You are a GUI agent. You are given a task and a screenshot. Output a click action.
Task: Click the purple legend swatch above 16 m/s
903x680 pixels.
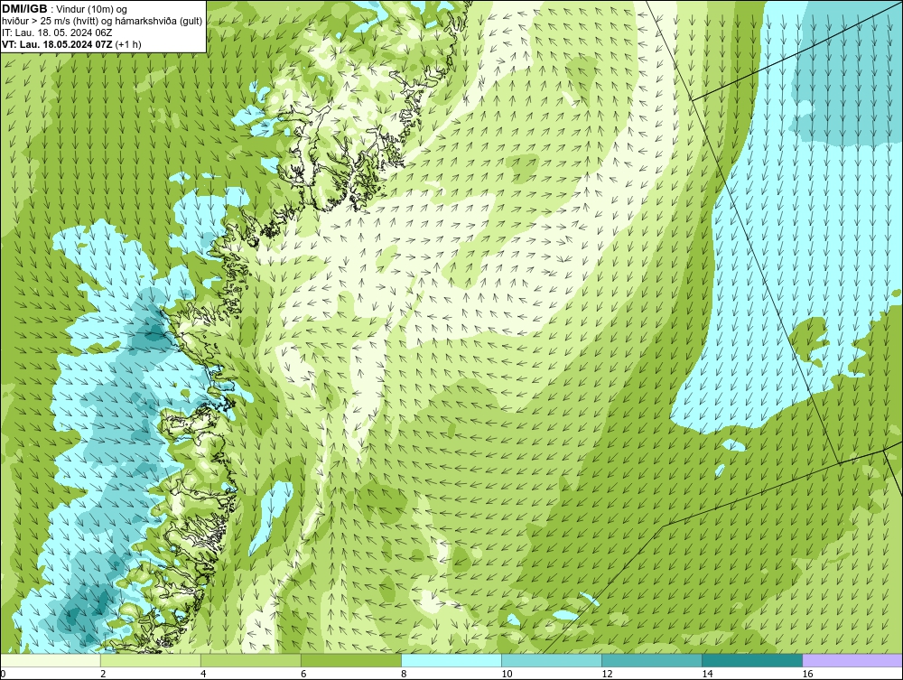852,660
